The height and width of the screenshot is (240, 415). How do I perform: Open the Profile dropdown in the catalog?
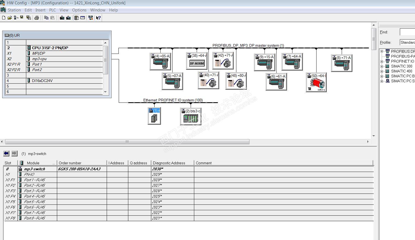click(407, 42)
